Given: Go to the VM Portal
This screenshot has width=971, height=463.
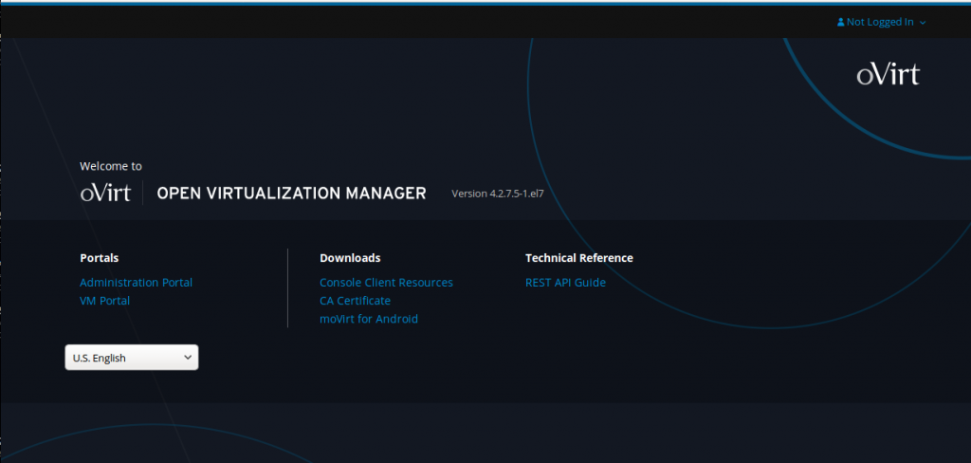Looking at the screenshot, I should pos(104,301).
